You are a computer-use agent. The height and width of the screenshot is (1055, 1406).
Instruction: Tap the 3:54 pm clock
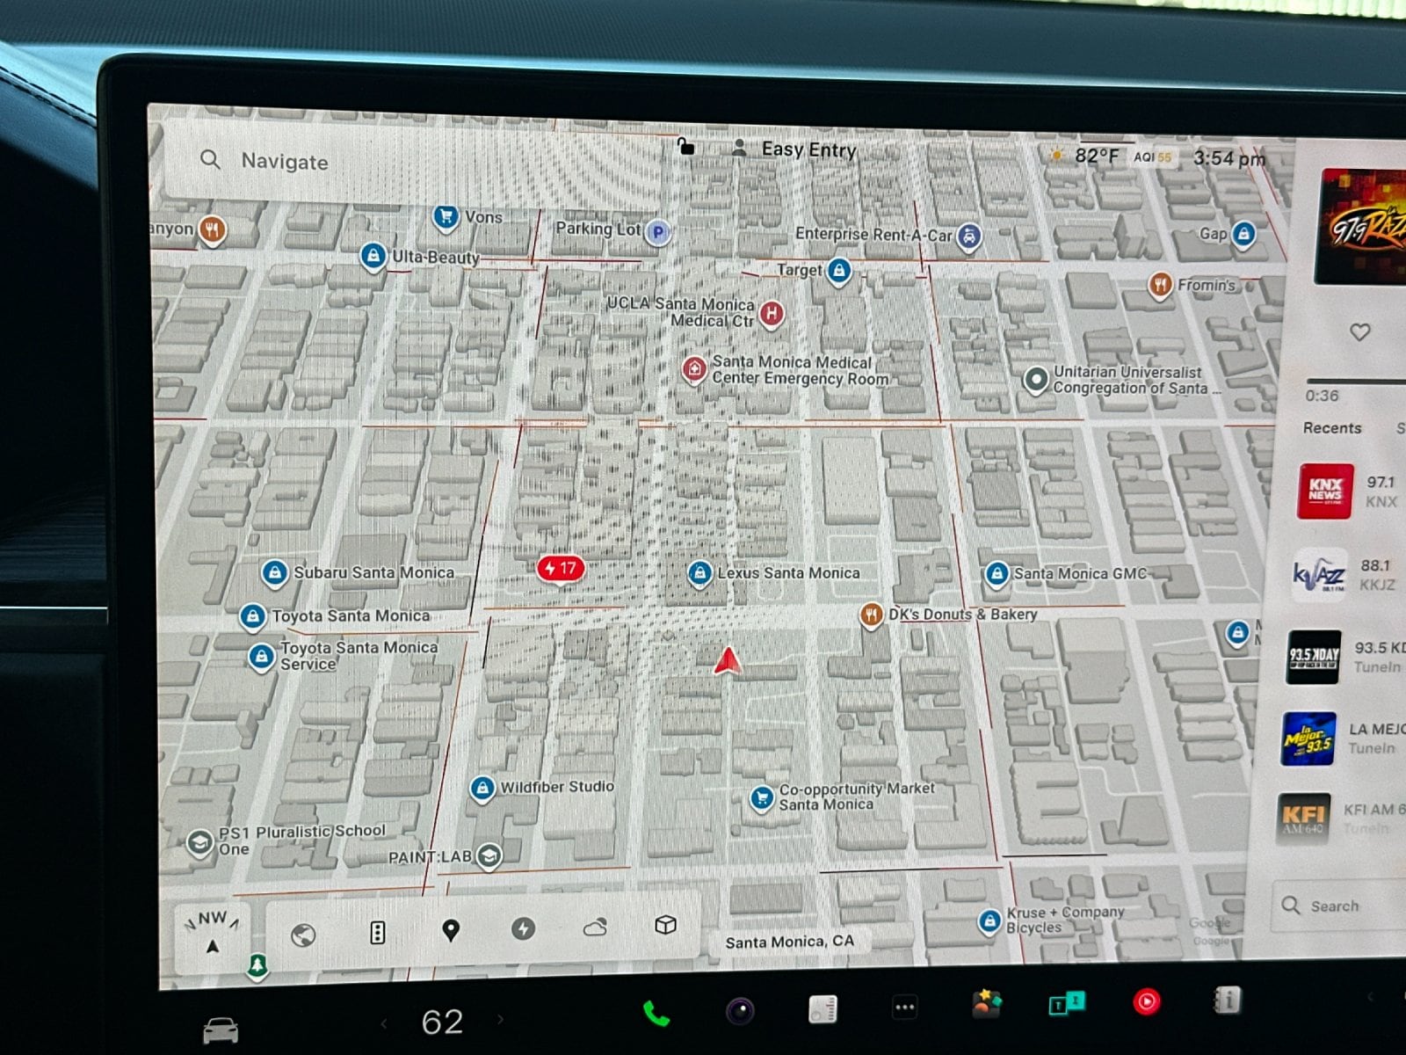click(1228, 158)
